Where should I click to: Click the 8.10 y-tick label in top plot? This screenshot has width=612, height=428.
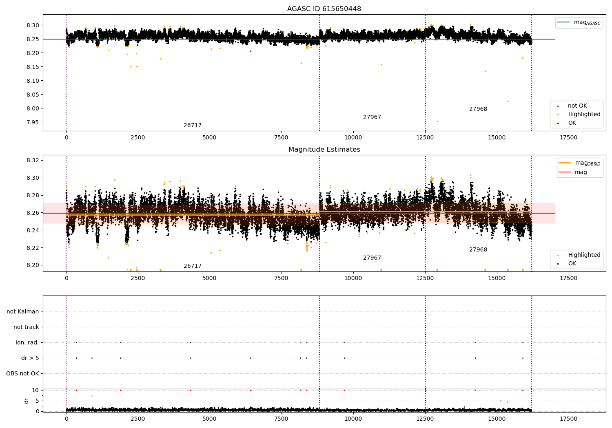pos(32,81)
